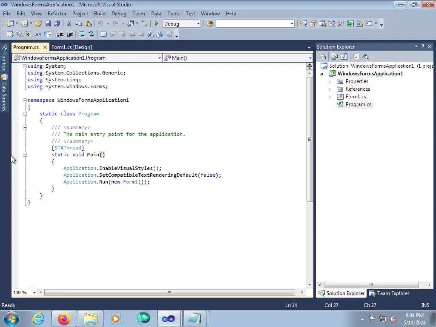Open WindowsFormsApplication1.Program type dropdown
Viewport: 436px width, 327px height.
coord(159,58)
